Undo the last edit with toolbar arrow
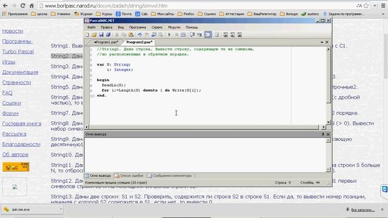The width and height of the screenshot is (388, 218). click(x=139, y=35)
